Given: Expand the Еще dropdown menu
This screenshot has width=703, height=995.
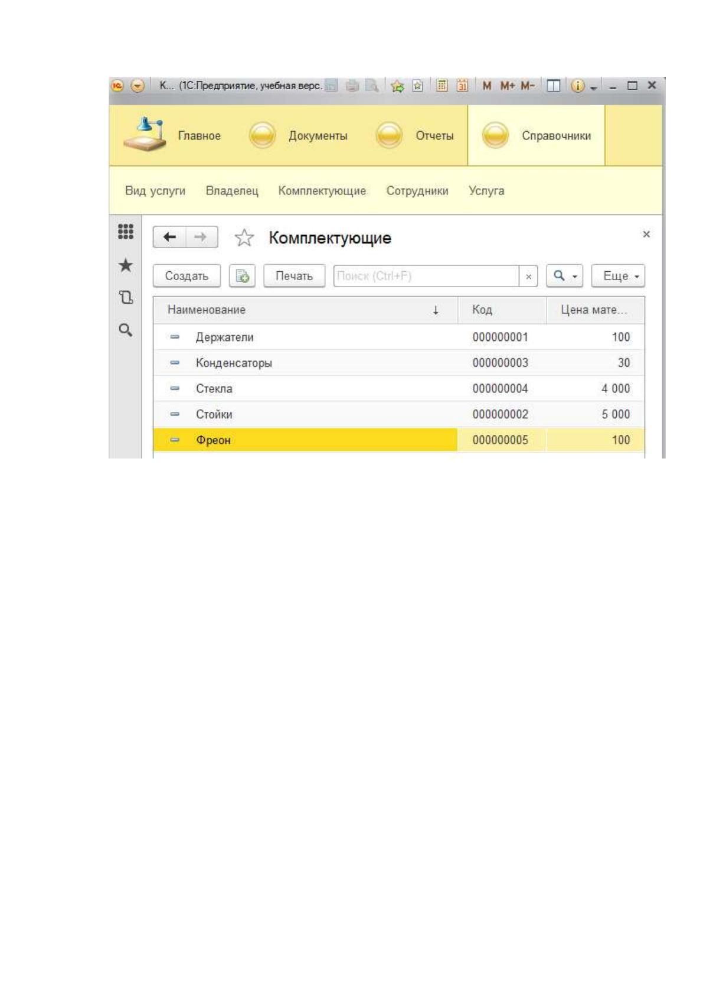Looking at the screenshot, I should 618,276.
